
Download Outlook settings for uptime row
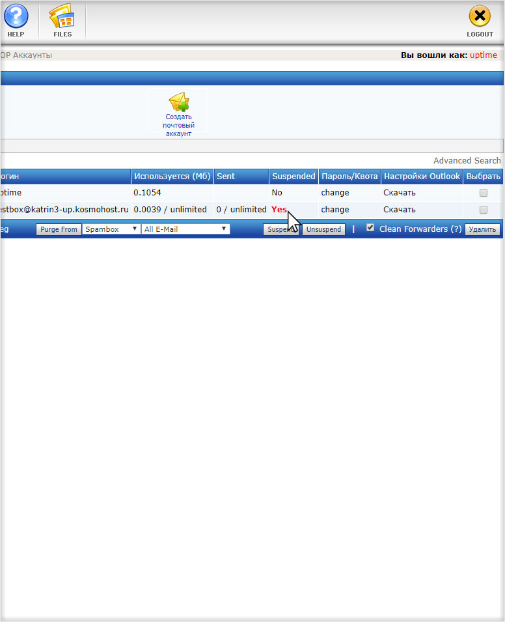[x=399, y=192]
